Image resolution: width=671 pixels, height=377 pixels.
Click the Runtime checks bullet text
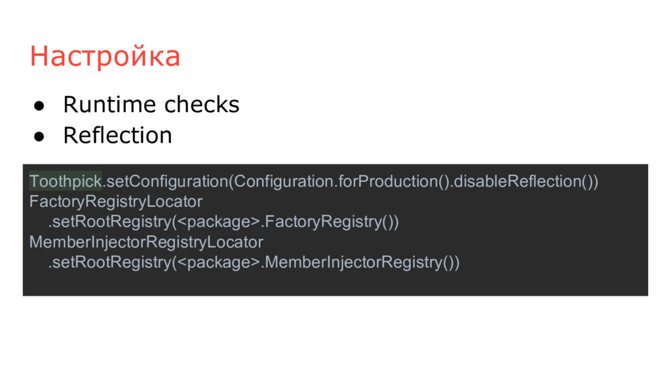(x=151, y=104)
